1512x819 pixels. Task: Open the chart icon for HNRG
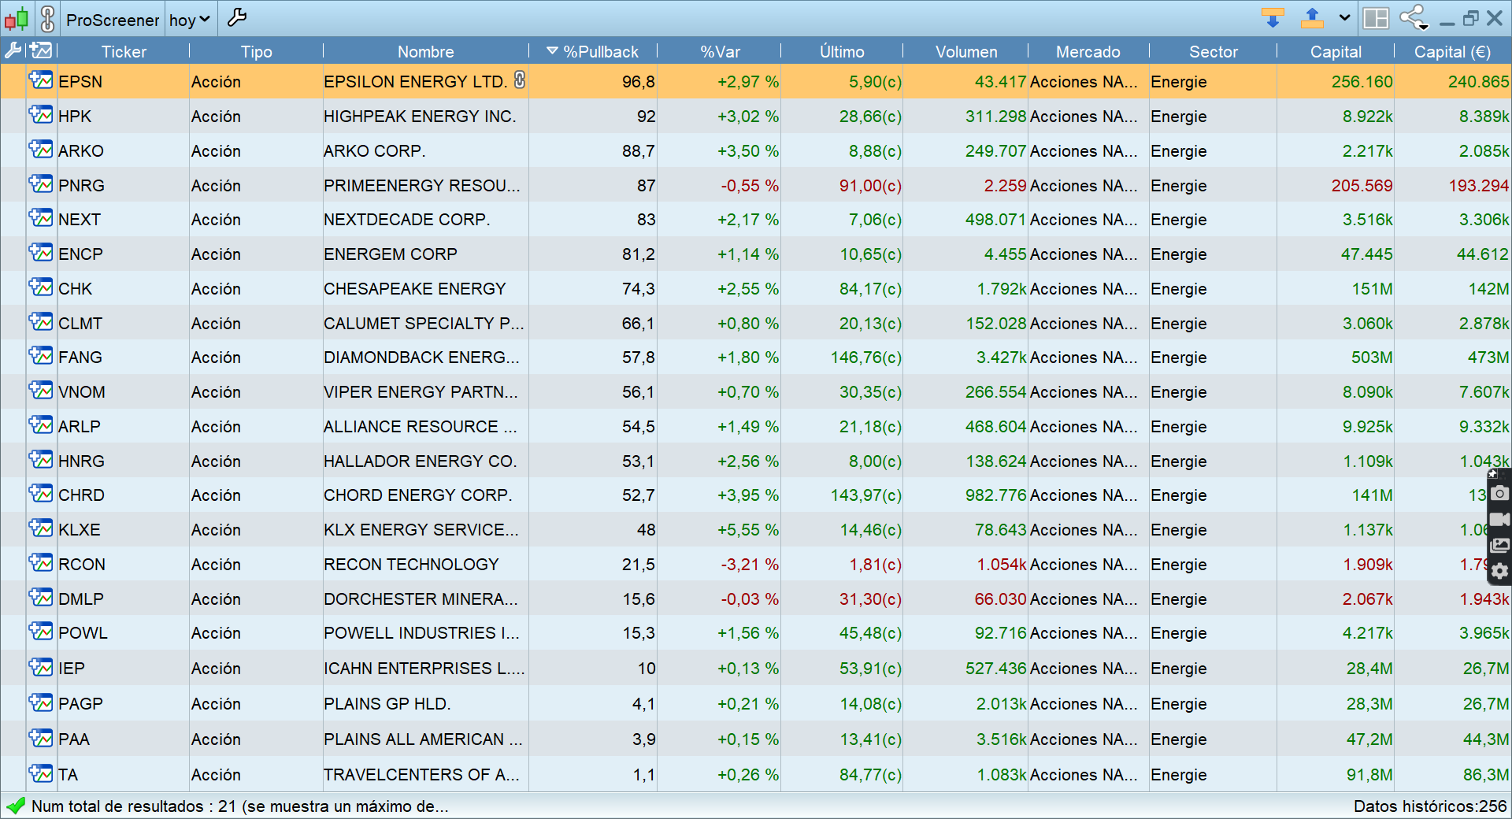coord(41,460)
